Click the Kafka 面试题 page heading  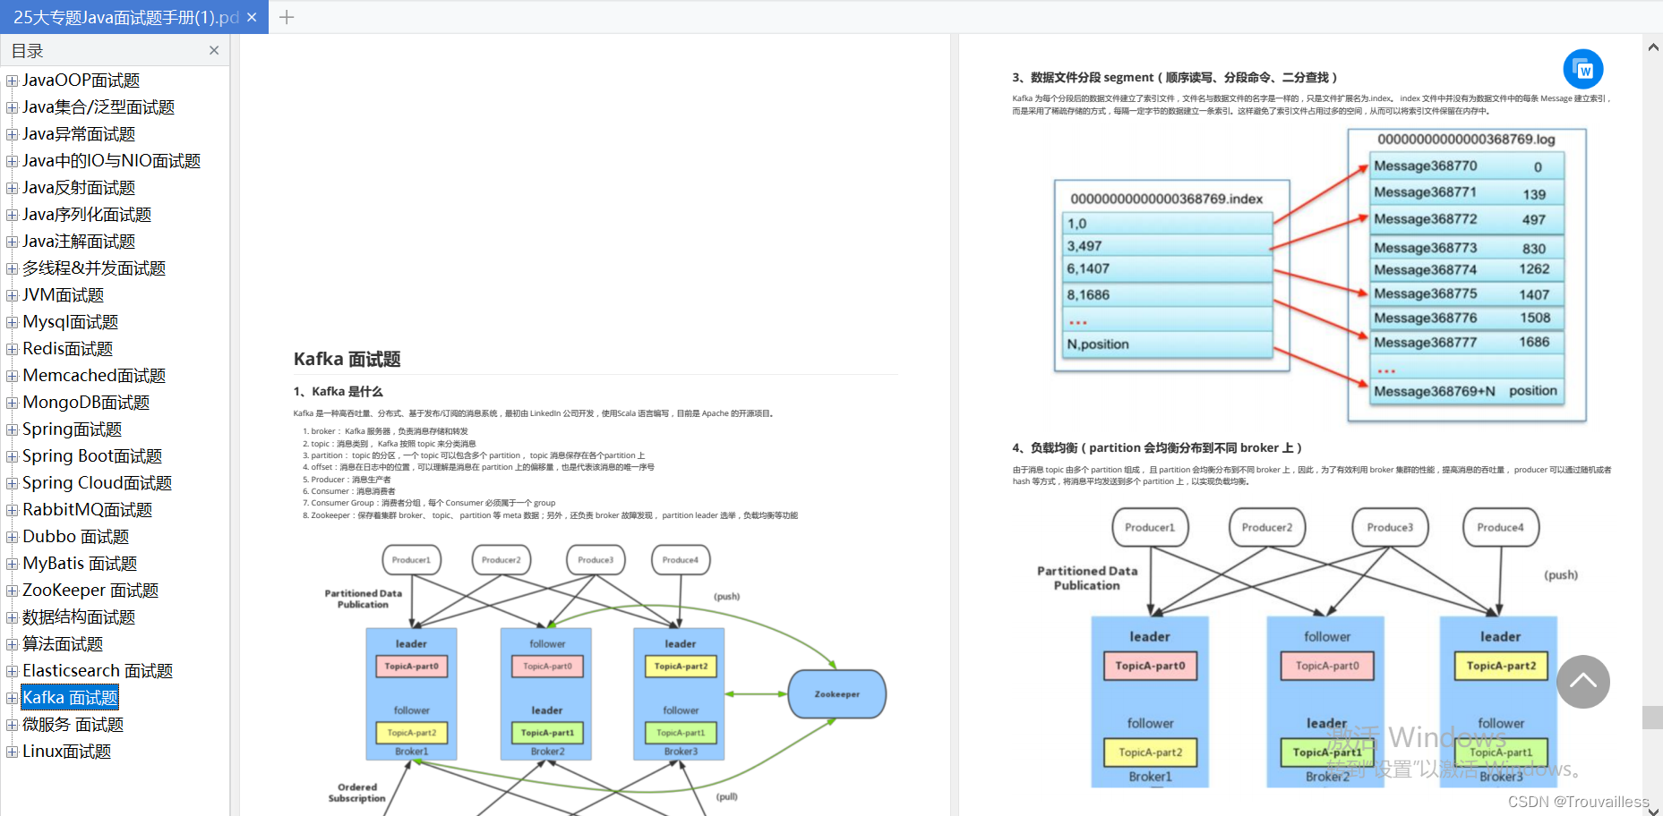pos(347,359)
